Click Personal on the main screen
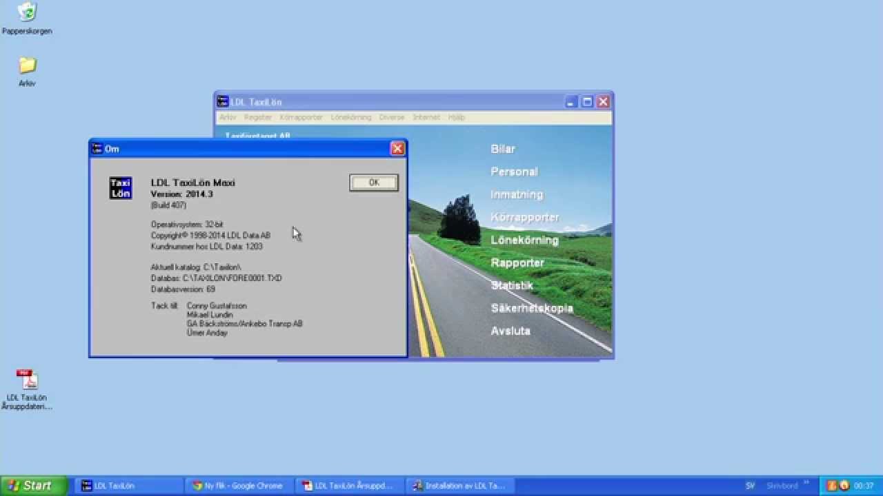The width and height of the screenshot is (883, 496). [x=514, y=172]
